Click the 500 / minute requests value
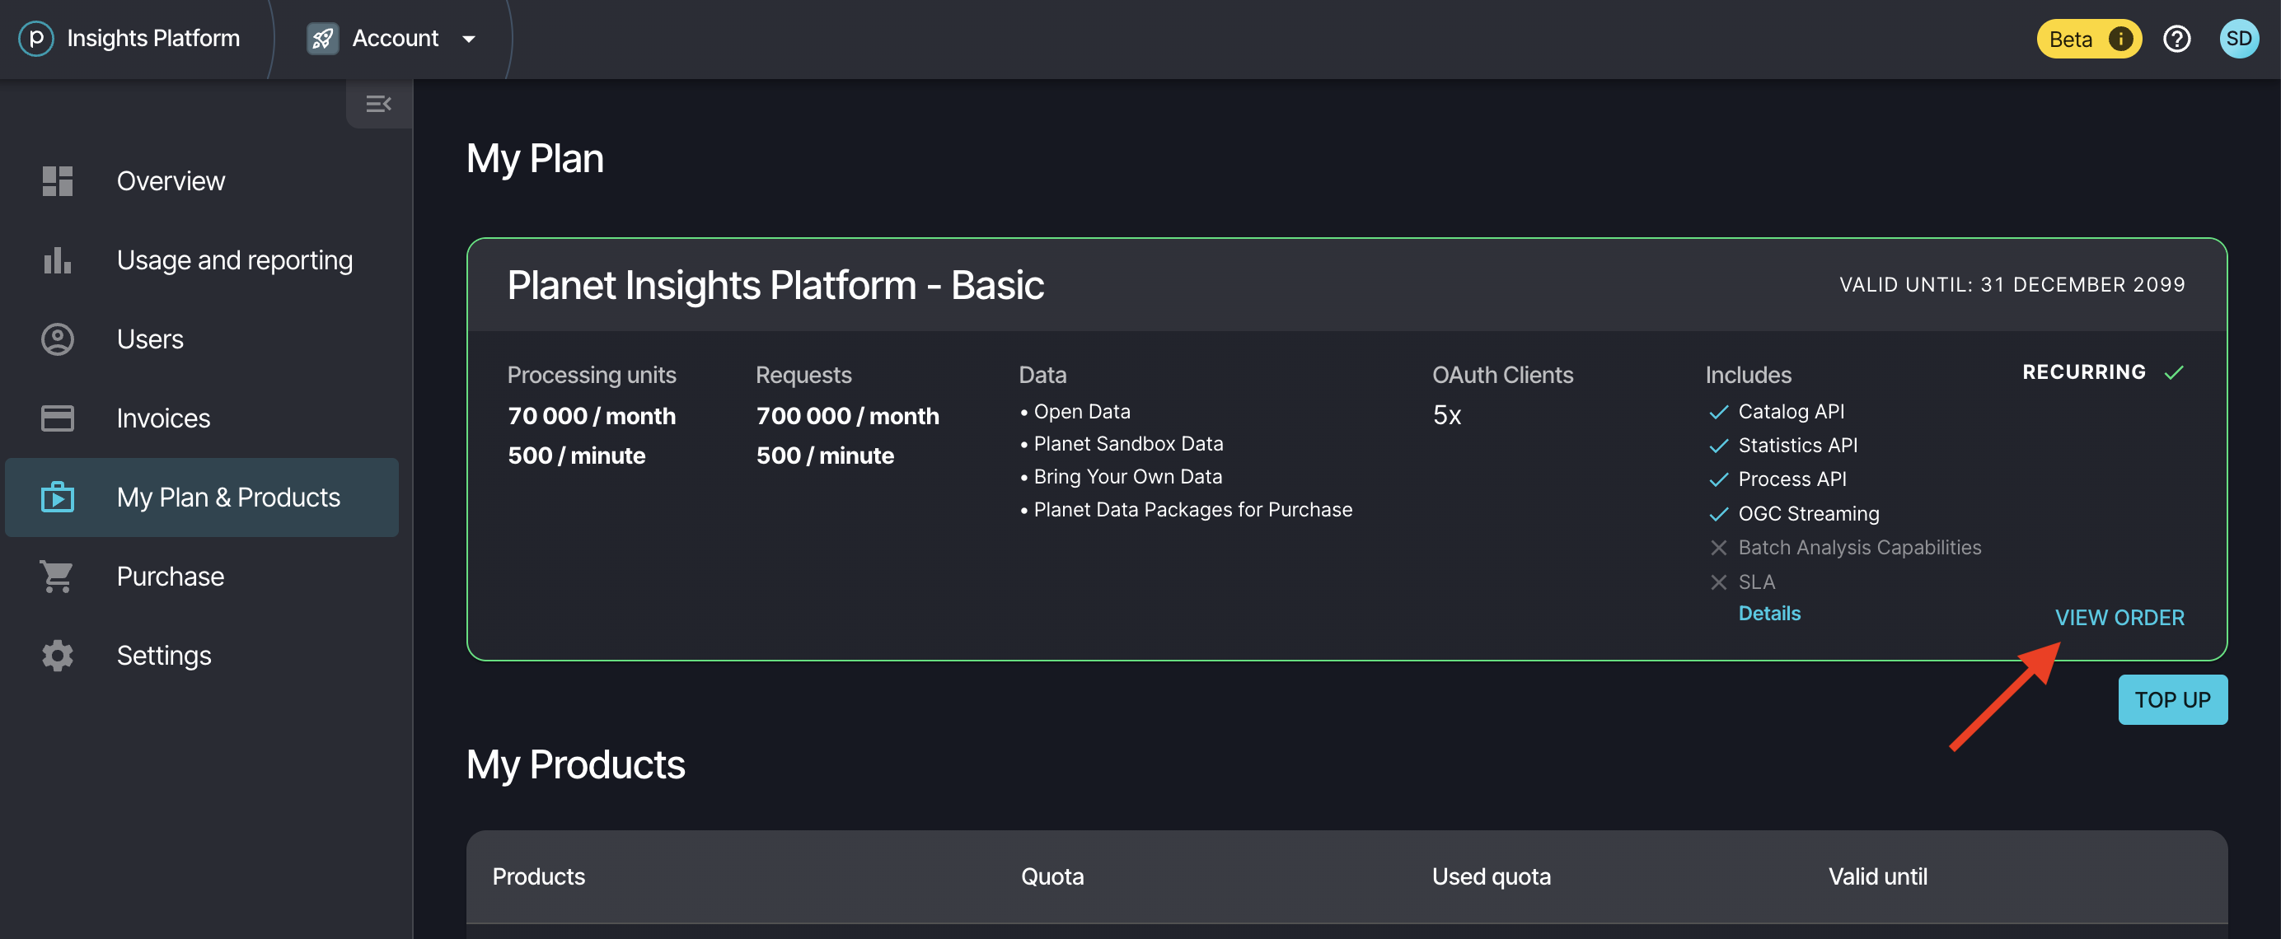The height and width of the screenshot is (939, 2281). click(x=824, y=455)
